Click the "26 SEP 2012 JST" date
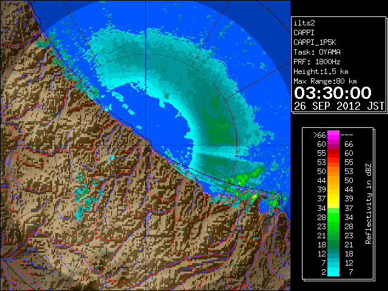The image size is (388, 291). (339, 106)
